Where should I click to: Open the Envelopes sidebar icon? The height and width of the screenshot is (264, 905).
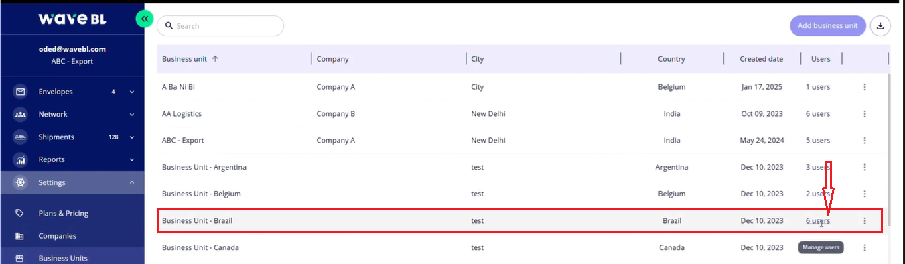[x=21, y=92]
